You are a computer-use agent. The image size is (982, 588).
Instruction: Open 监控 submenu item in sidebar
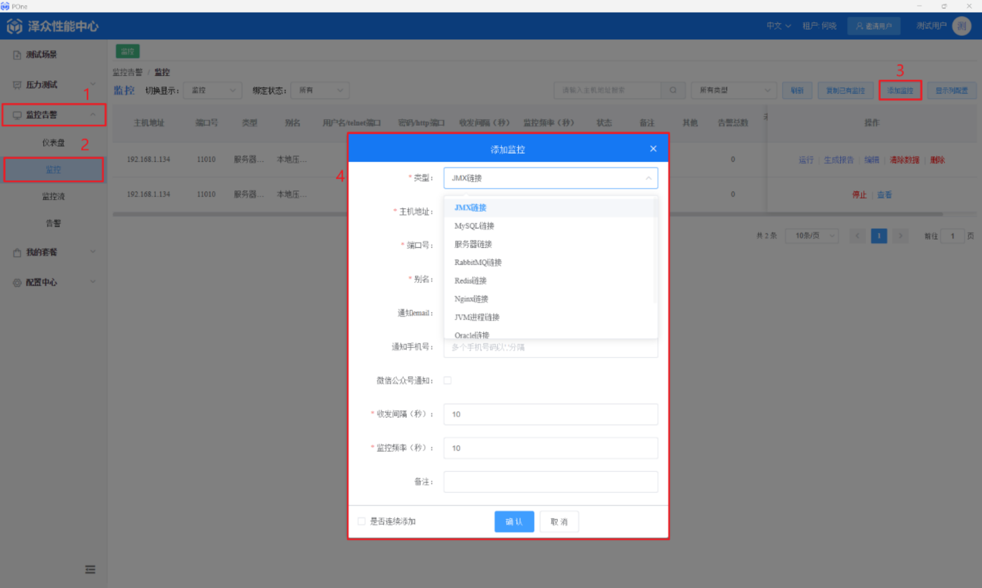(53, 170)
